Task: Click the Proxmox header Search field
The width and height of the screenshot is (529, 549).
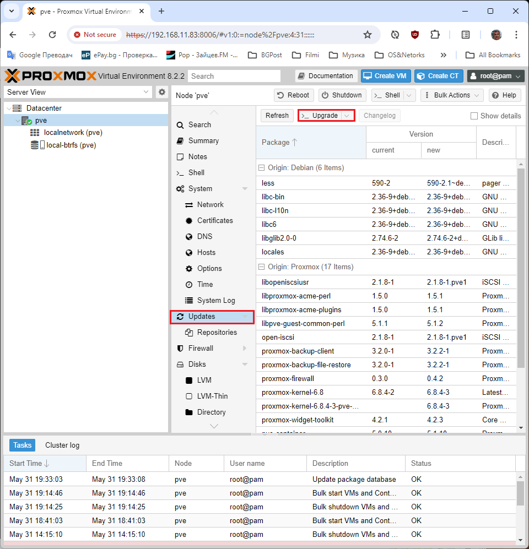Action: coord(234,76)
